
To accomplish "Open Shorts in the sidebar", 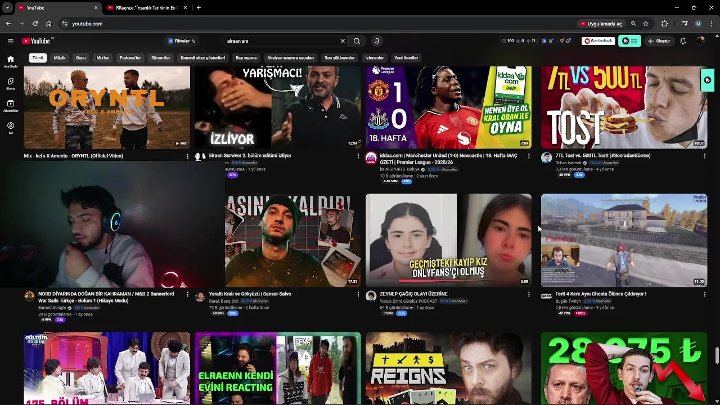I will tap(11, 84).
